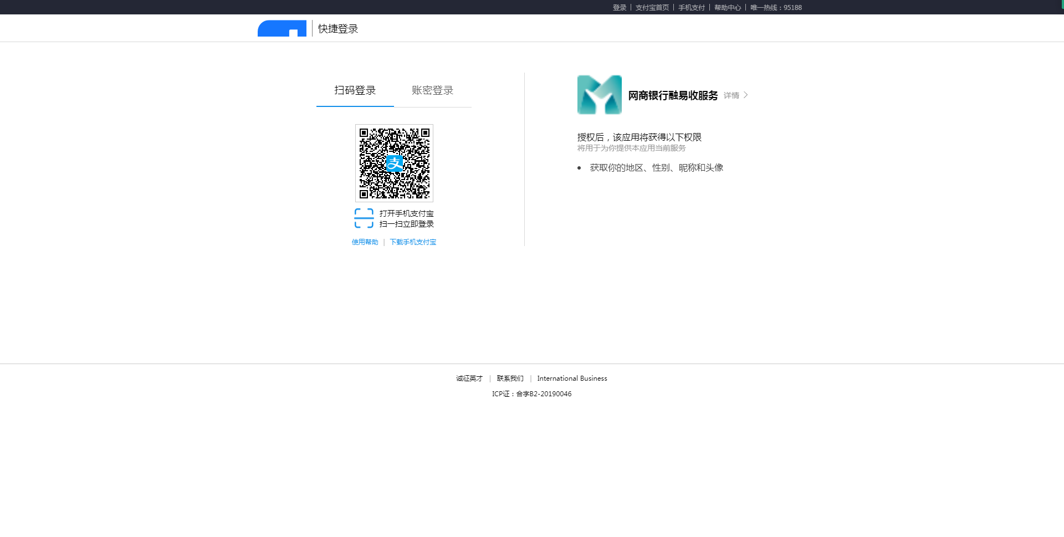Click International Business footer link

(572, 379)
